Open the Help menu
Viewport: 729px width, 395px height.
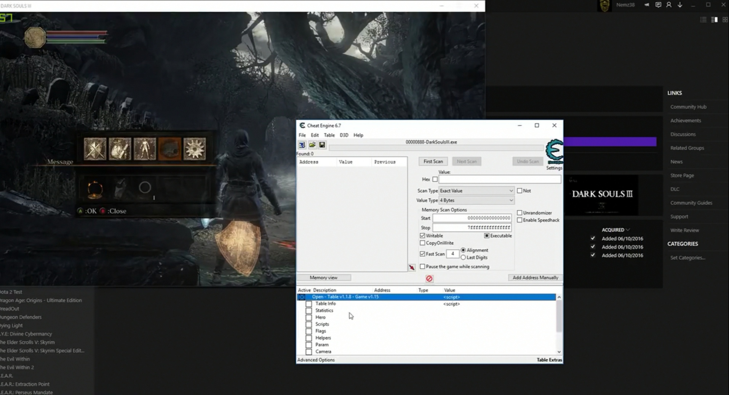(x=358, y=135)
